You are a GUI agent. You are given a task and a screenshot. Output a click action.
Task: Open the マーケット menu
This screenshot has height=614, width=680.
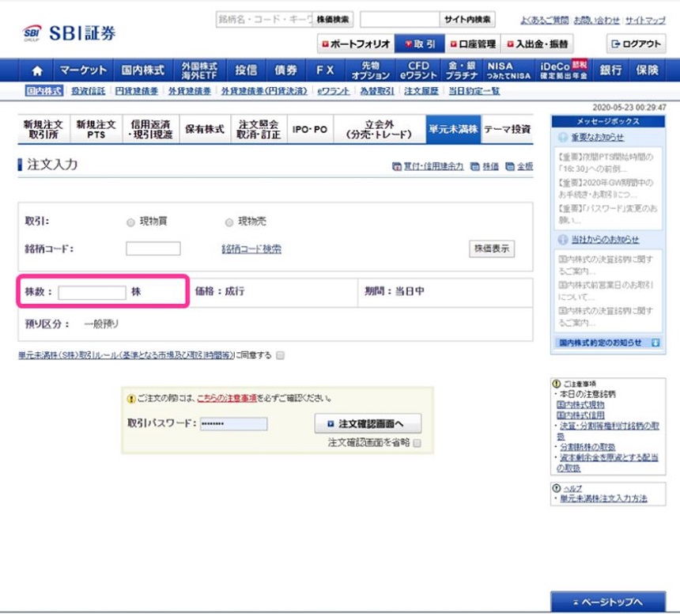point(83,70)
